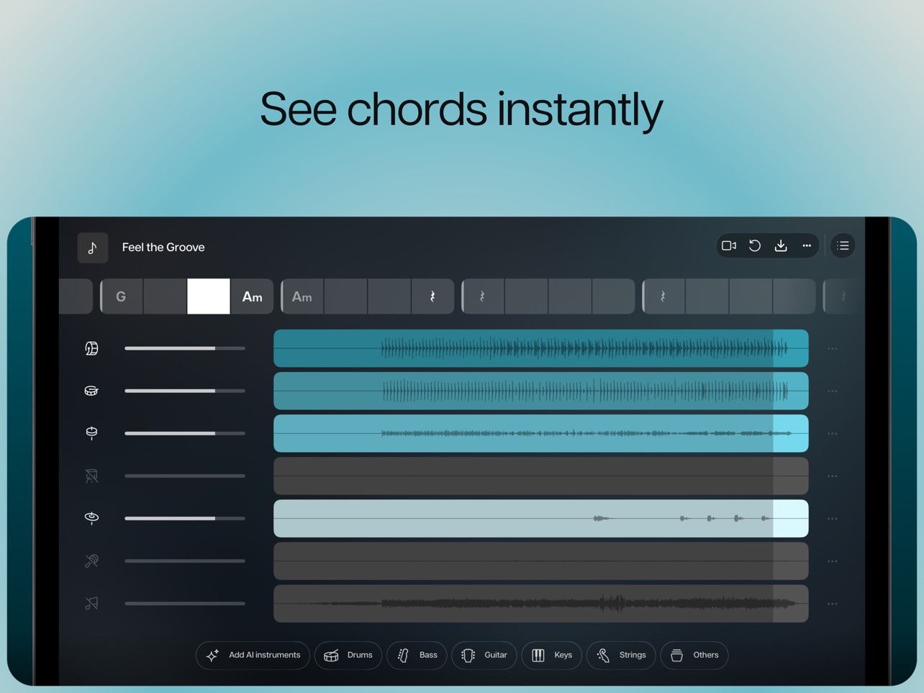Open options dots for muted toms track
The height and width of the screenshot is (693, 924).
[x=833, y=476]
